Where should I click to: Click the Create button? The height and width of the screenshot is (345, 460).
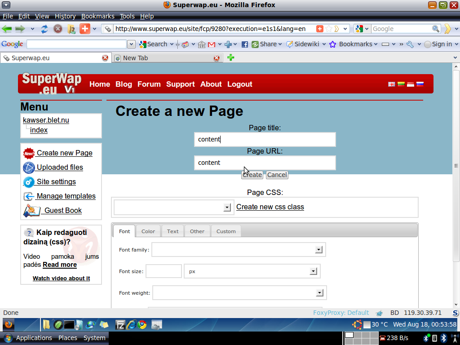(x=252, y=175)
